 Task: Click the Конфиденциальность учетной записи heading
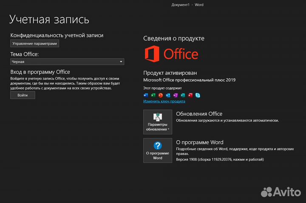tap(57, 35)
